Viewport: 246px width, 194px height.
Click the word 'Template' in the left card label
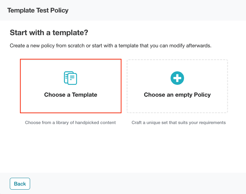(x=85, y=95)
